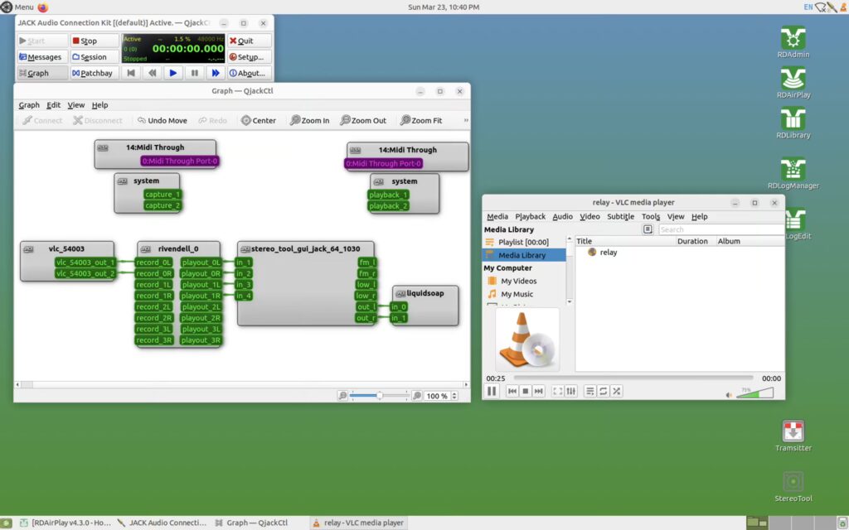Click Rewind transport button in QjackCtl

click(153, 73)
